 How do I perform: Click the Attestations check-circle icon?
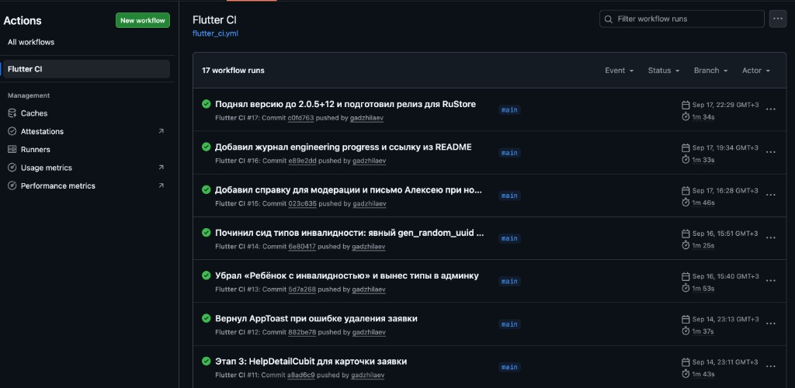click(12, 131)
